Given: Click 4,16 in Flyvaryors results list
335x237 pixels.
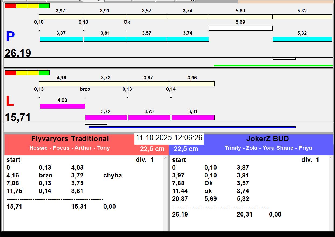Looking at the screenshot, I should coord(13,175).
